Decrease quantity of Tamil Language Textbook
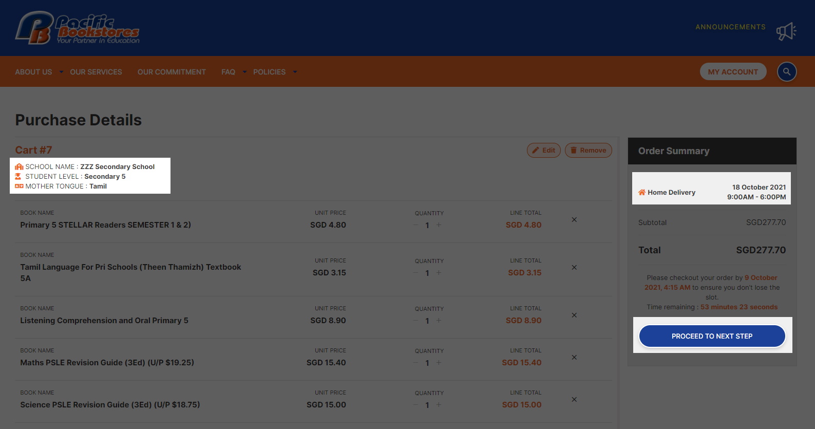The width and height of the screenshot is (815, 429). [x=415, y=273]
